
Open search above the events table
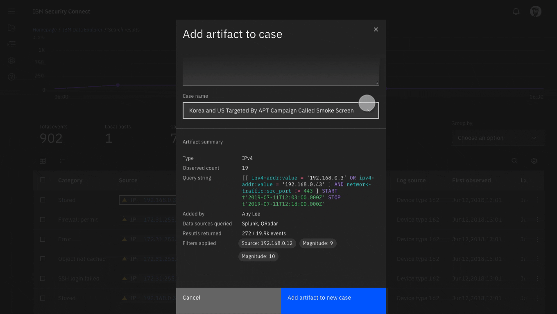click(514, 161)
